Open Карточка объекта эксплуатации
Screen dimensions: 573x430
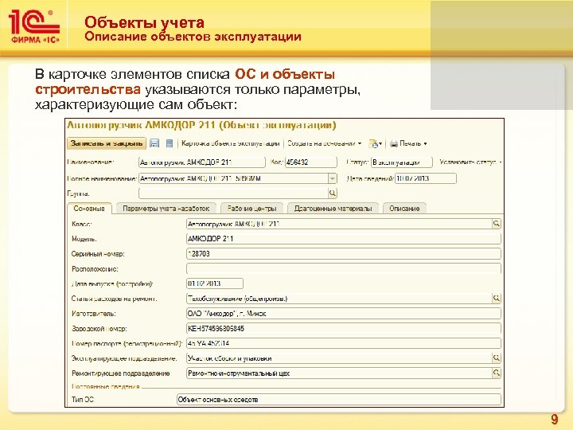click(x=230, y=143)
